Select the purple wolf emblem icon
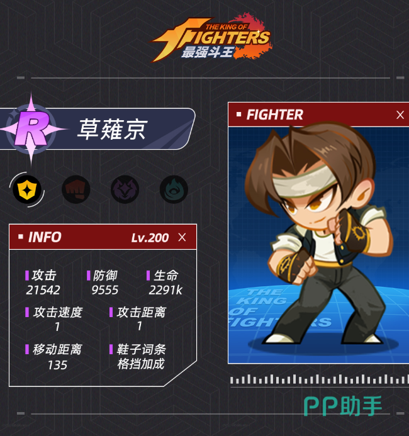This screenshot has width=409, height=436. pyautogui.click(x=125, y=189)
